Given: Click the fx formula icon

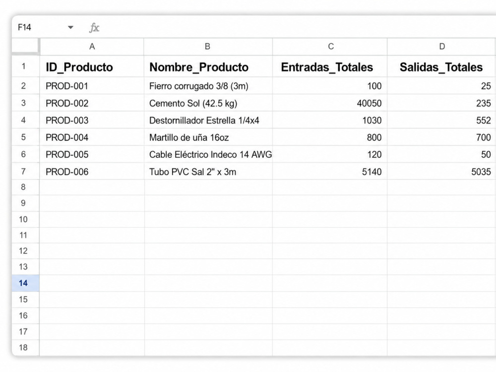Looking at the screenshot, I should point(94,27).
